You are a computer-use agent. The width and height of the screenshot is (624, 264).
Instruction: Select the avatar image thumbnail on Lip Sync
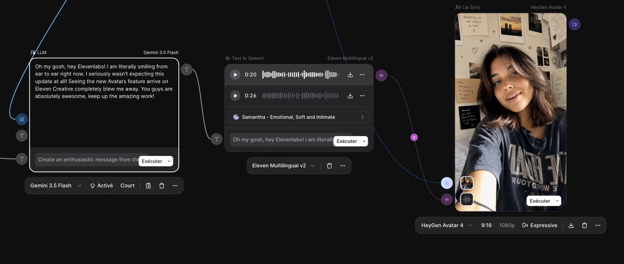coord(466,183)
